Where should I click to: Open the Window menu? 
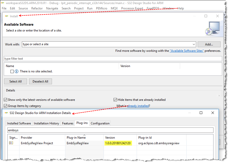tap(168, 8)
